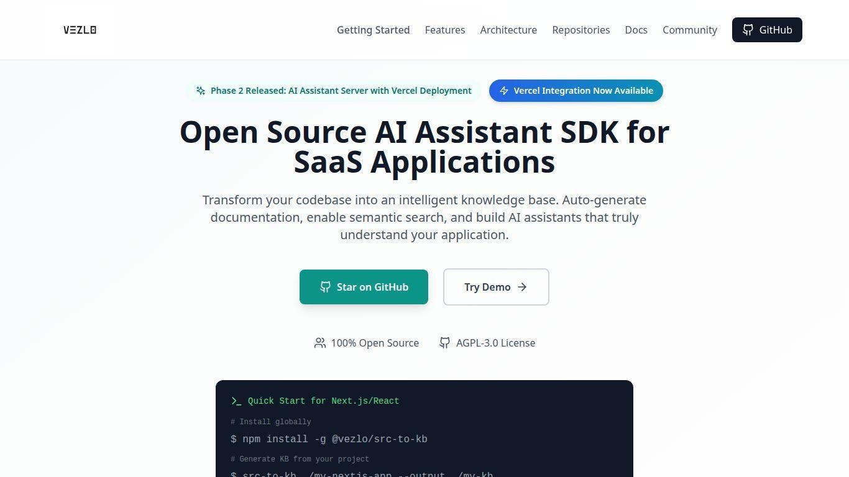The image size is (849, 477).
Task: Click the people icon beside 100% Open Source
Action: (x=320, y=343)
